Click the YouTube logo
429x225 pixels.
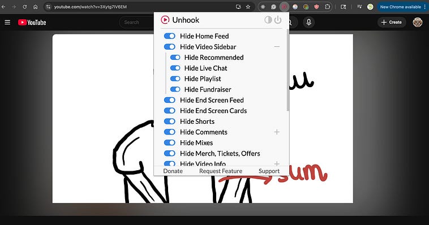tap(32, 23)
